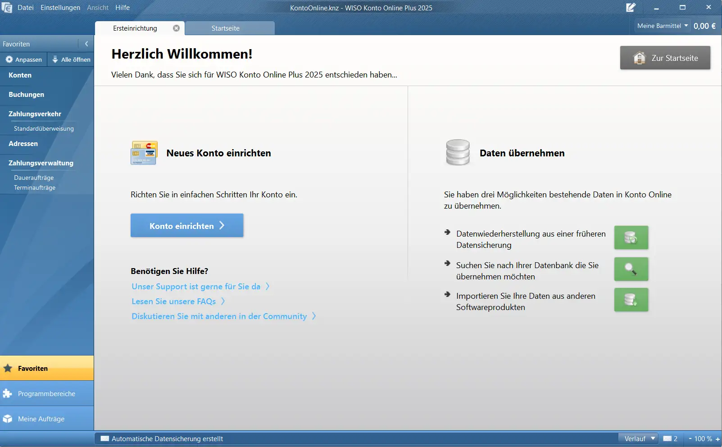Show the Programmbereiche section
The height and width of the screenshot is (447, 722).
(x=46, y=393)
